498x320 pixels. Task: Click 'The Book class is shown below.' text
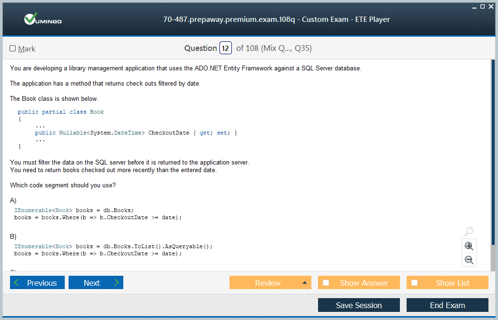(54, 98)
